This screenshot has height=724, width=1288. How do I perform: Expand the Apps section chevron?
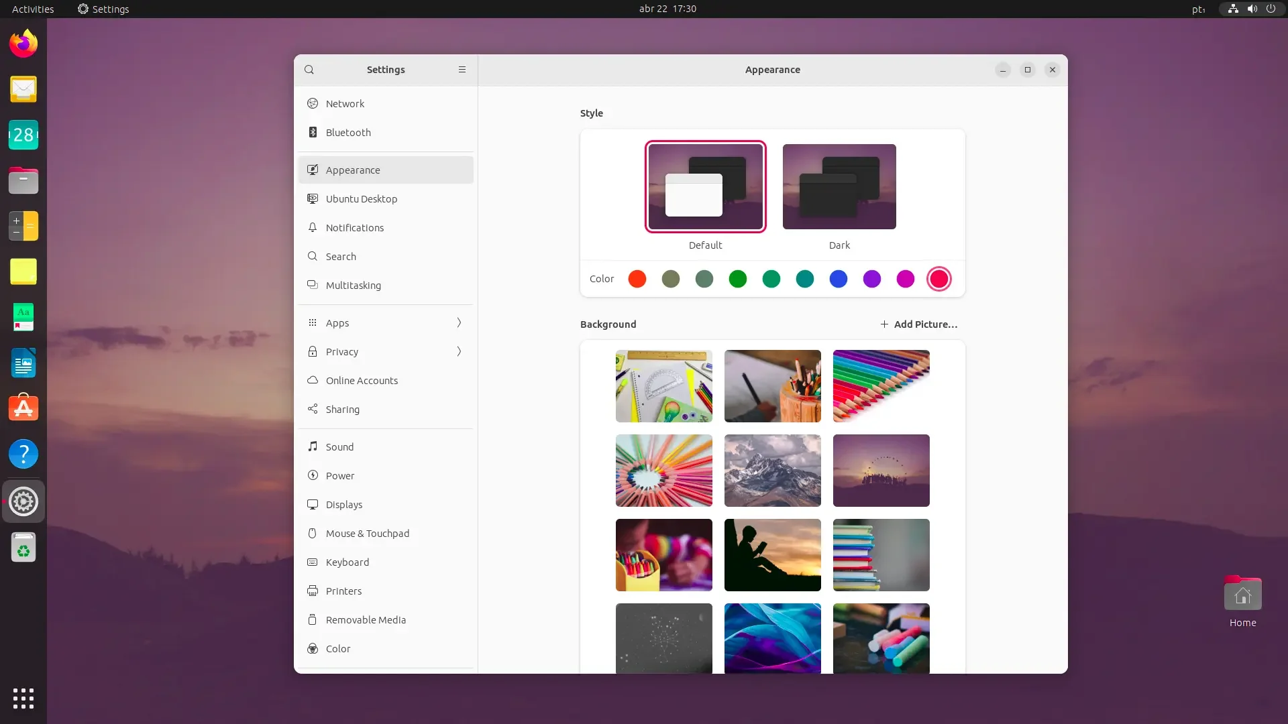click(460, 323)
